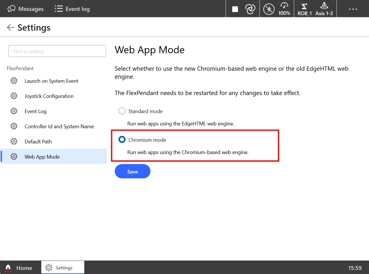Click the spiral run mode icon
369x274 pixels.
tap(250, 9)
